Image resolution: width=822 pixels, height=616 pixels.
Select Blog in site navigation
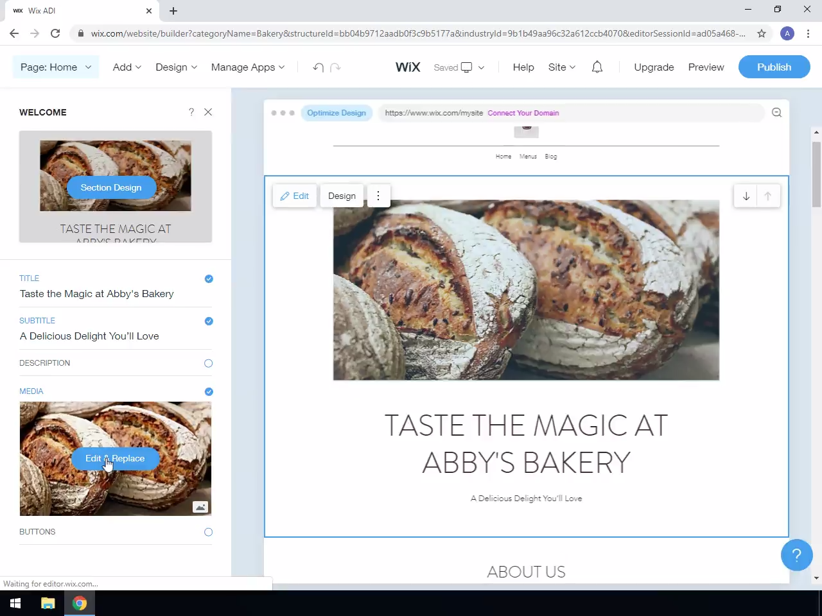(551, 157)
